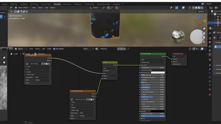Image resolution: width=221 pixels, height=124 pixels.
Task: Switch to the UV Editing workspace tab
Action: [x=34, y=4]
